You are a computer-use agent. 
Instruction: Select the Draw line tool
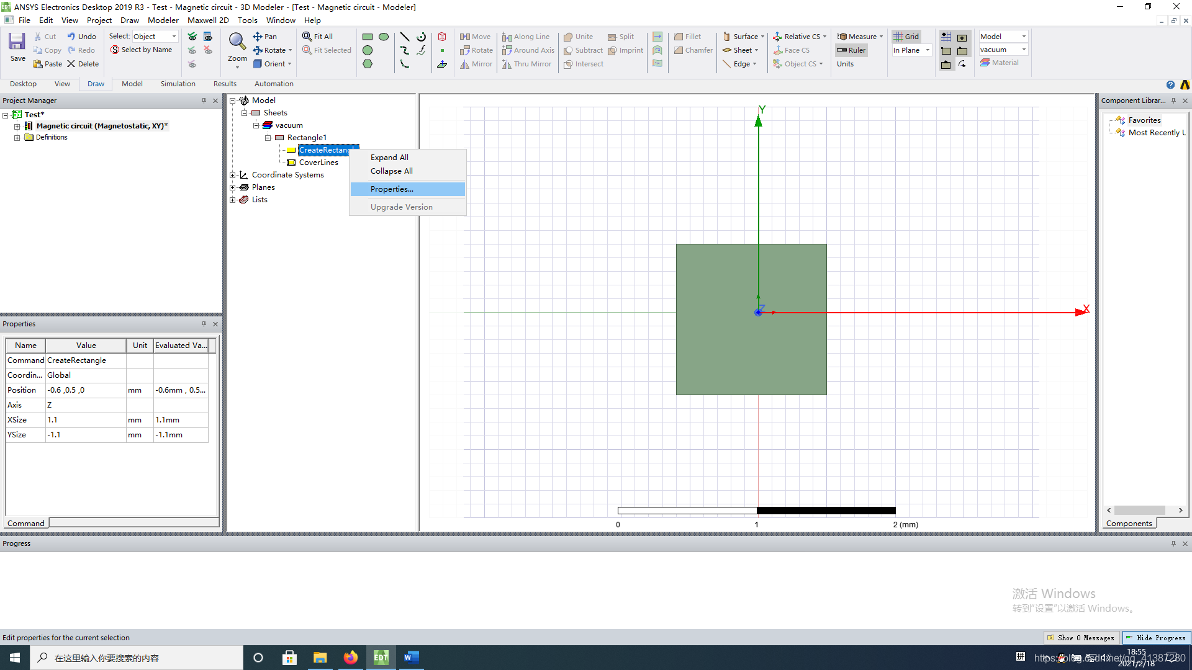click(405, 37)
